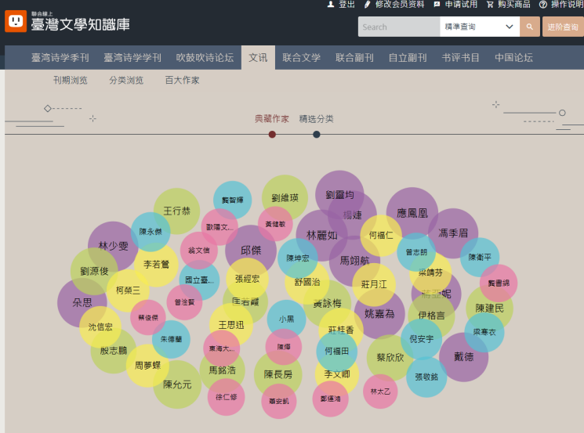Click the search magnifier button
584x433 pixels.
(530, 27)
